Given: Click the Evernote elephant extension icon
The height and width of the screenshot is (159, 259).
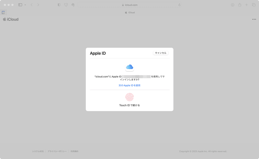Looking at the screenshot, I should 73,5.
